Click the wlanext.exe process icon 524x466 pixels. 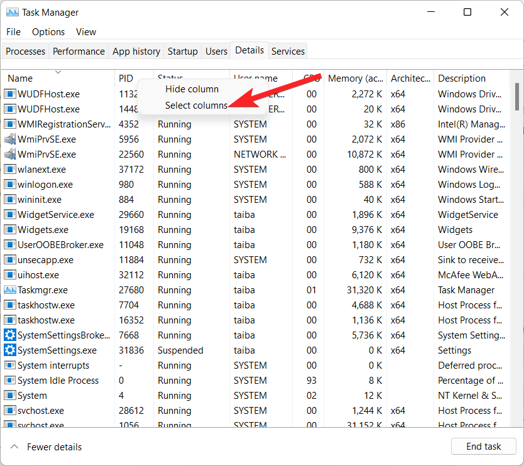(x=10, y=169)
